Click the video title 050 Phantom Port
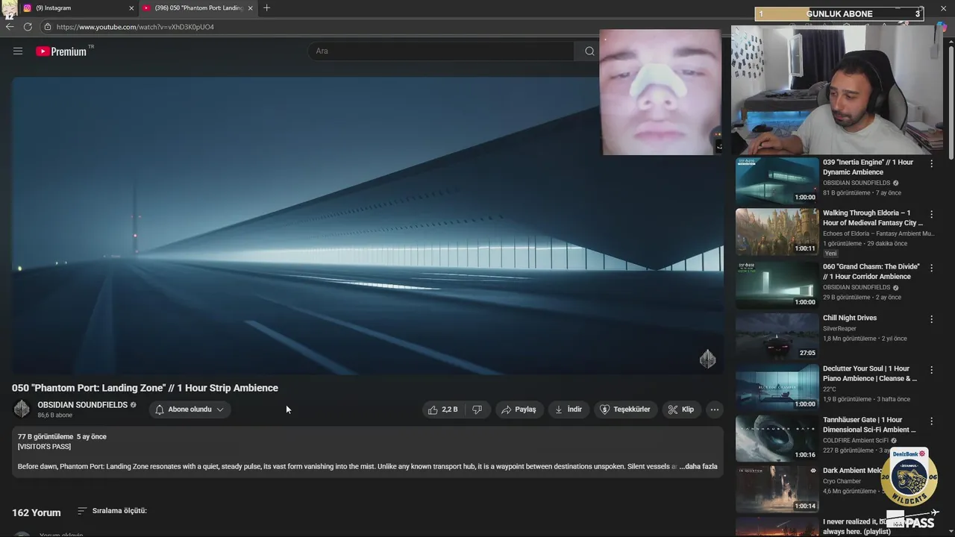This screenshot has height=537, width=955. tap(145, 388)
